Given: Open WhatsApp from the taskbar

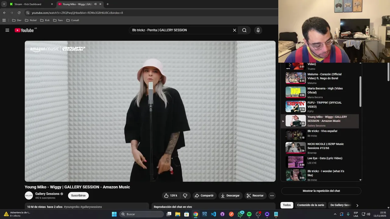Looking at the screenshot, I should [x=240, y=214].
